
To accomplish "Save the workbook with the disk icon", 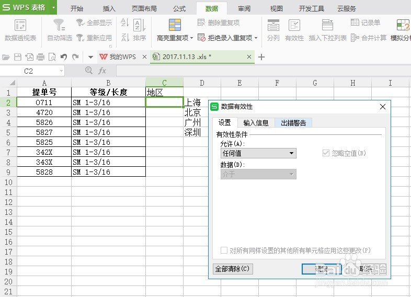I will click(x=18, y=57).
